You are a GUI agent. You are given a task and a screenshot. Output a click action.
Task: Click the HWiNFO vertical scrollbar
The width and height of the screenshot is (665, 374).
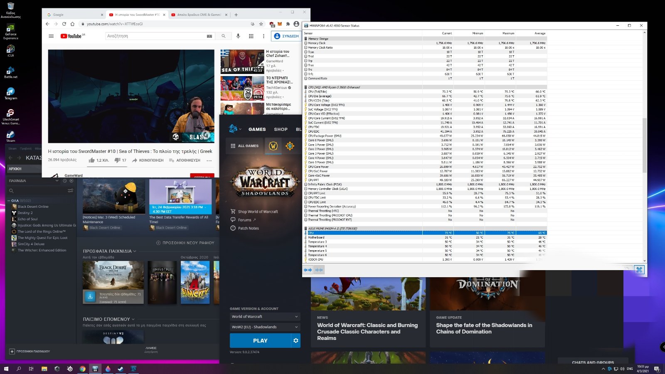click(645, 145)
